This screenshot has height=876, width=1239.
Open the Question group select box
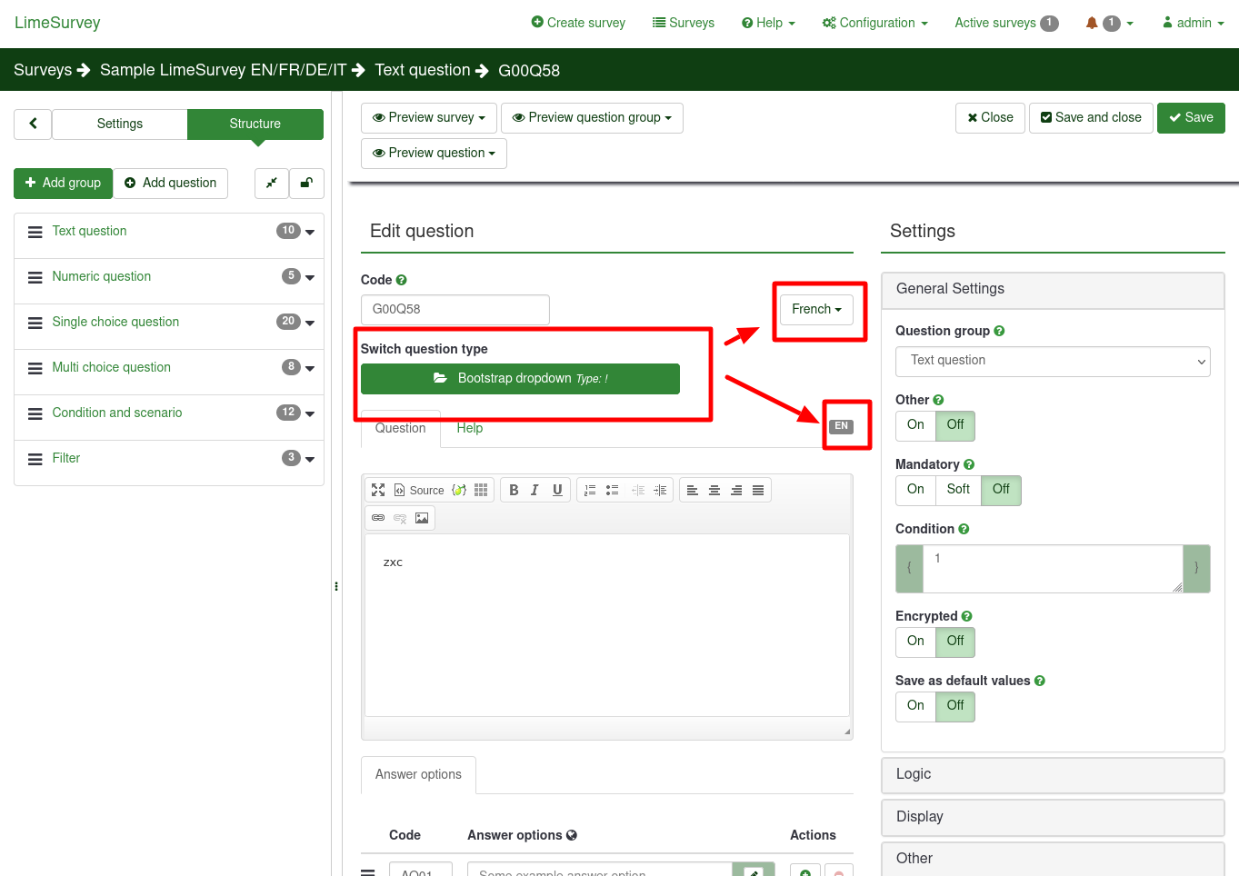pyautogui.click(x=1053, y=361)
